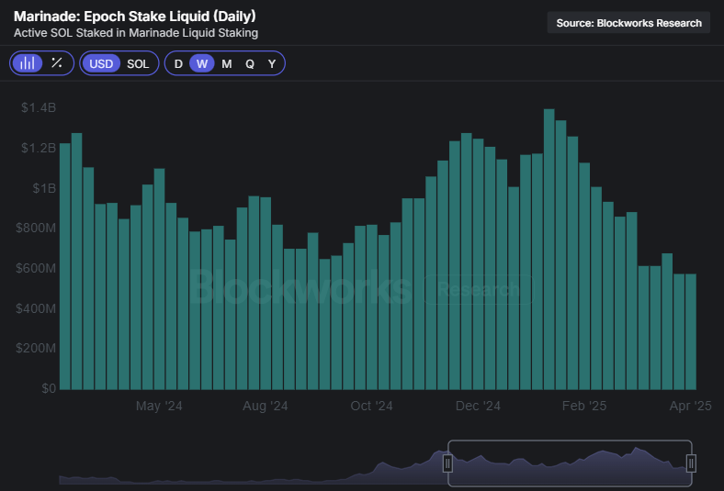724x491 pixels.
Task: Select the bar chart view icon
Action: [28, 63]
